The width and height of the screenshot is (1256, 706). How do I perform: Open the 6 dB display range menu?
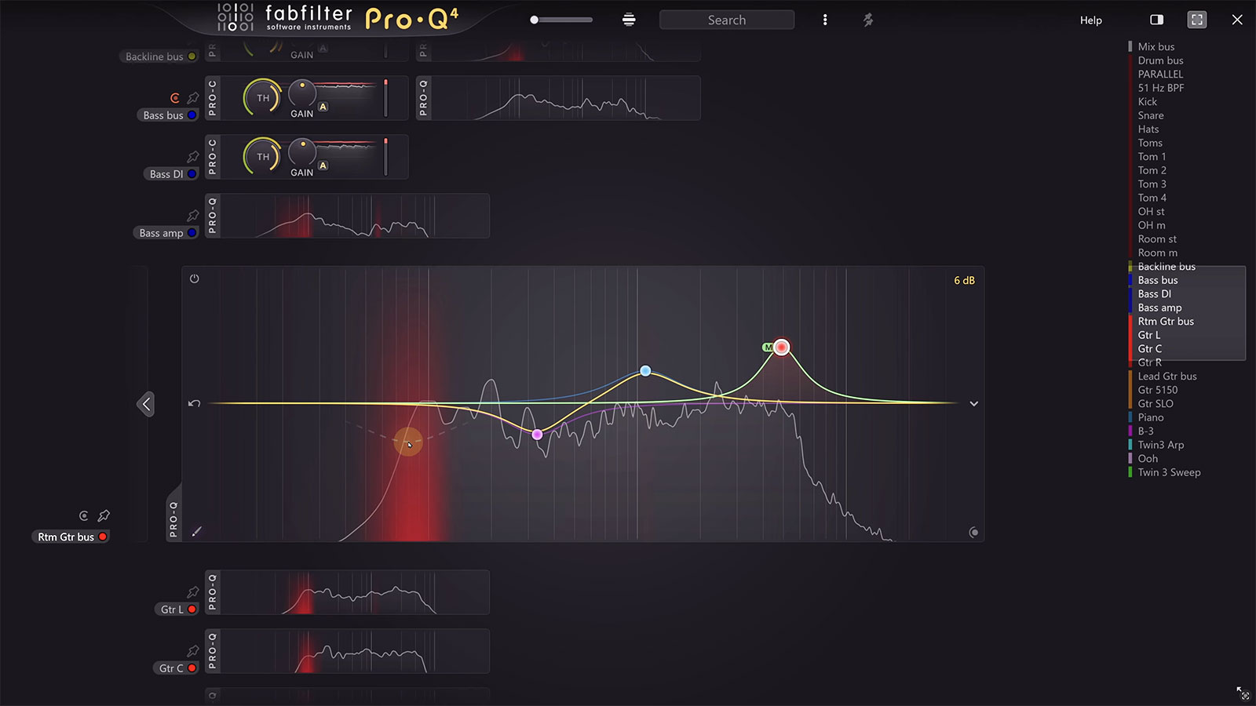tap(964, 280)
